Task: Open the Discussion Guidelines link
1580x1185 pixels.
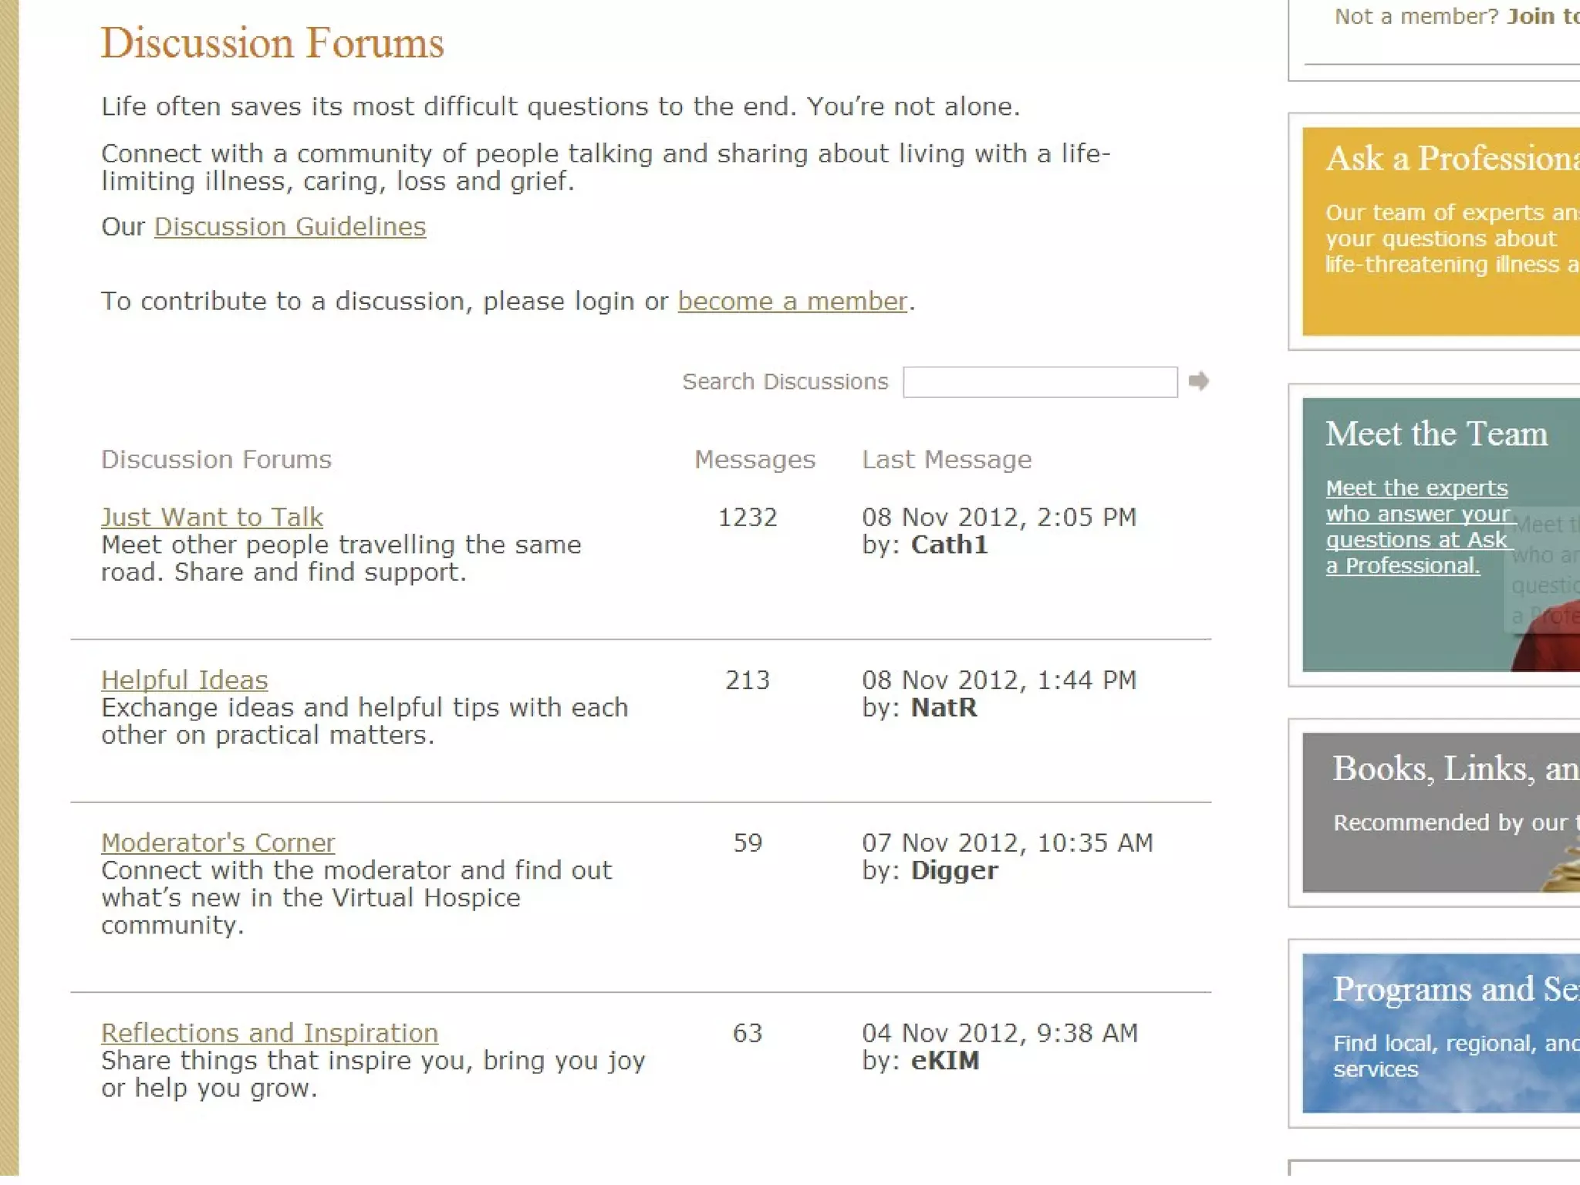Action: click(x=289, y=227)
